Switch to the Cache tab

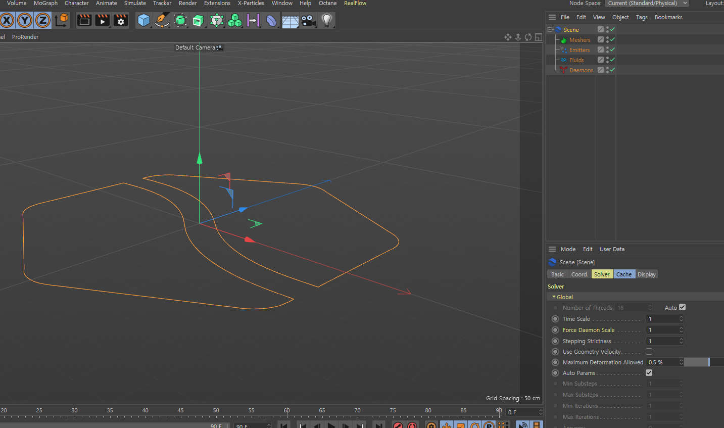624,274
